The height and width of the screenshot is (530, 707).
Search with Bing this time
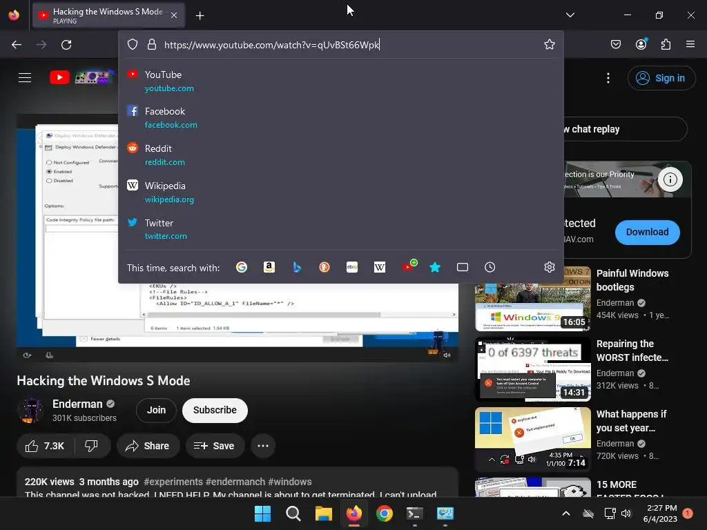(x=297, y=267)
